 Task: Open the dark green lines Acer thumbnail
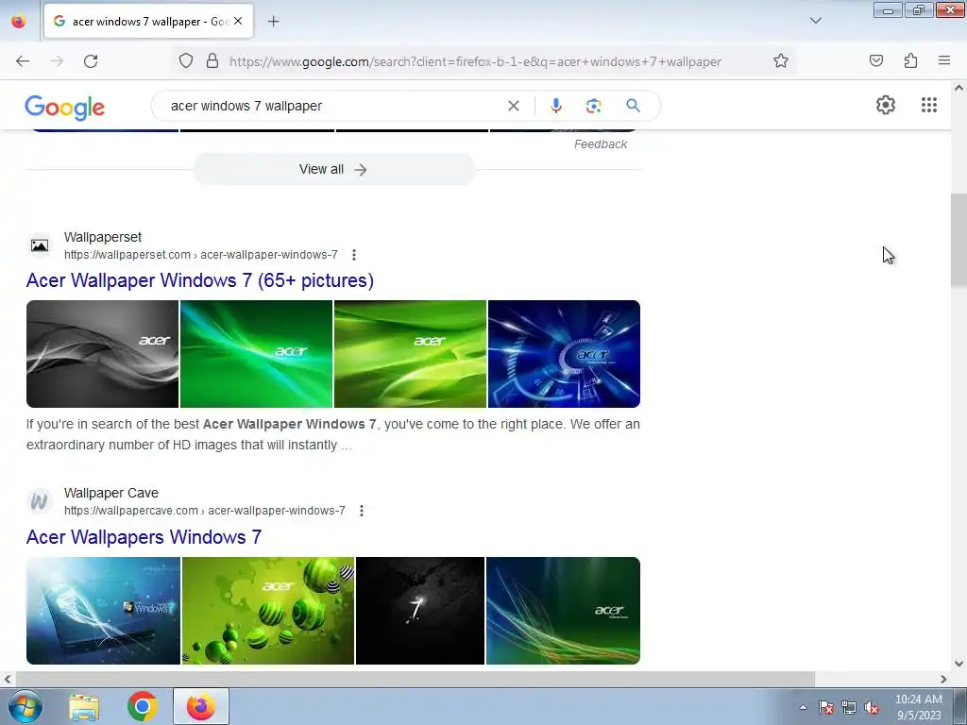tap(563, 611)
